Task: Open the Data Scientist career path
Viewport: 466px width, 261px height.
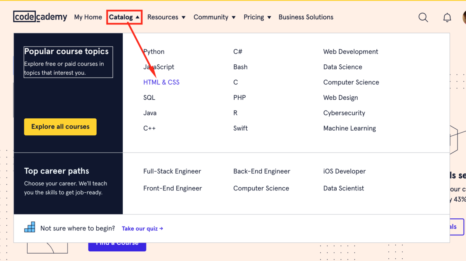Action: tap(344, 188)
